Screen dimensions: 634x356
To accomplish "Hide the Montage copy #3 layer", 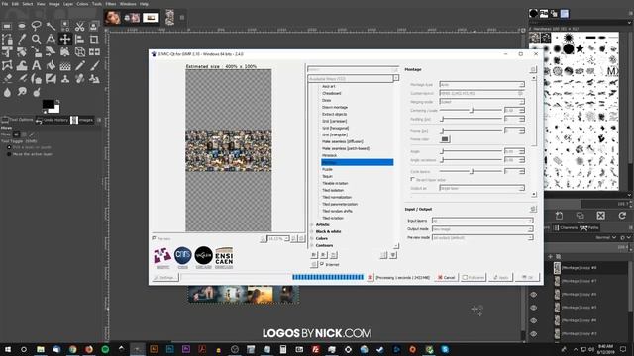I will click(533, 334).
